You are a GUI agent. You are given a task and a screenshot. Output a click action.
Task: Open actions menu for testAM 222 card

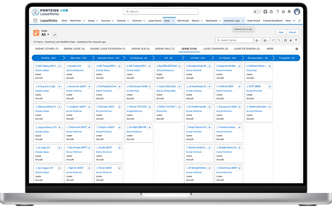89,66
